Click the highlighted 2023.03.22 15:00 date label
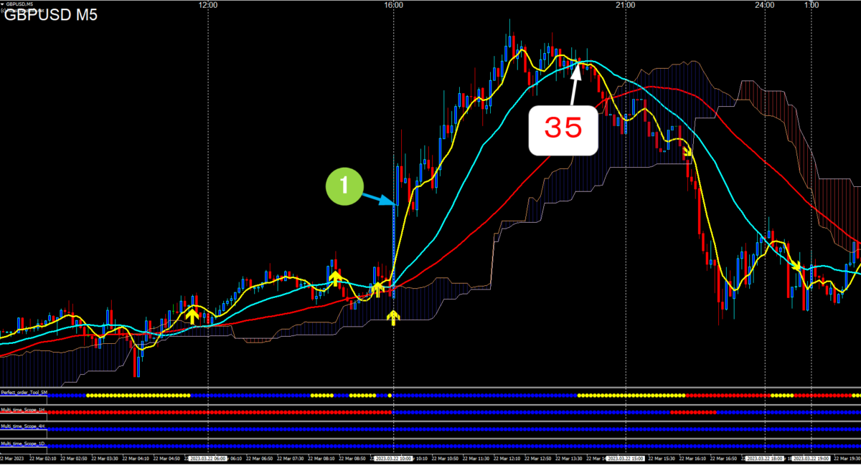This screenshot has height=465, width=861. pyautogui.click(x=626, y=458)
